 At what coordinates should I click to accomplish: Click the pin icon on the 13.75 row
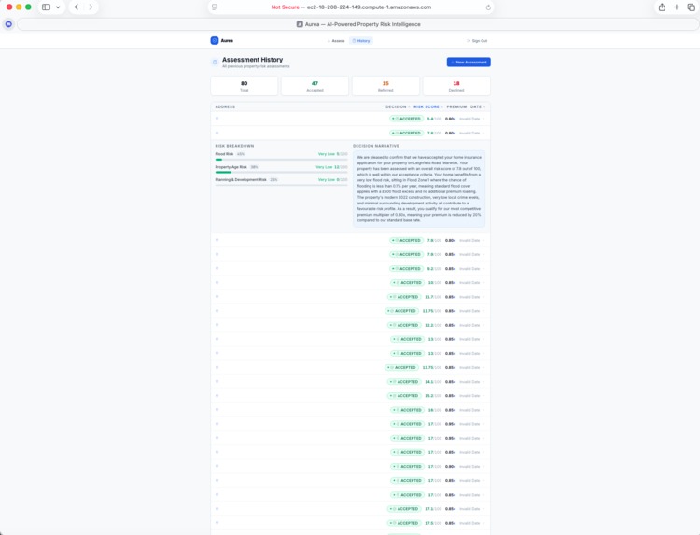217,367
